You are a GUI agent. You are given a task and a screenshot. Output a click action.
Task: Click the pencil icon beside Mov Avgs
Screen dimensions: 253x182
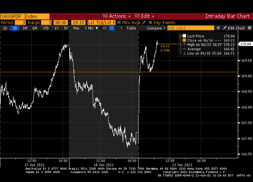[x=144, y=23]
